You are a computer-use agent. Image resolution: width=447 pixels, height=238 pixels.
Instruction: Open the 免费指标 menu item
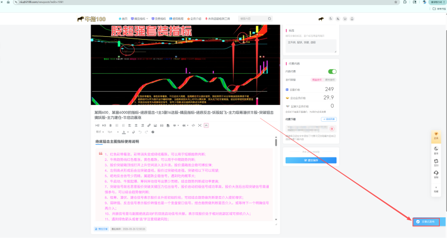[159, 19]
